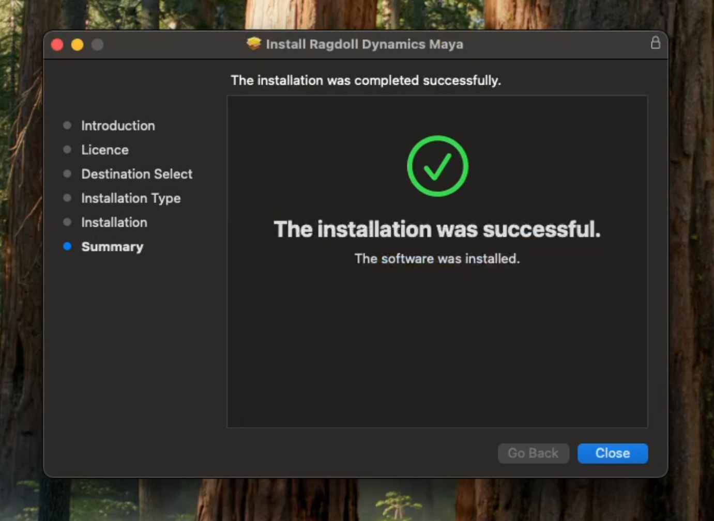Click the "installation was completed successfully" header text
The width and height of the screenshot is (714, 521).
point(366,81)
